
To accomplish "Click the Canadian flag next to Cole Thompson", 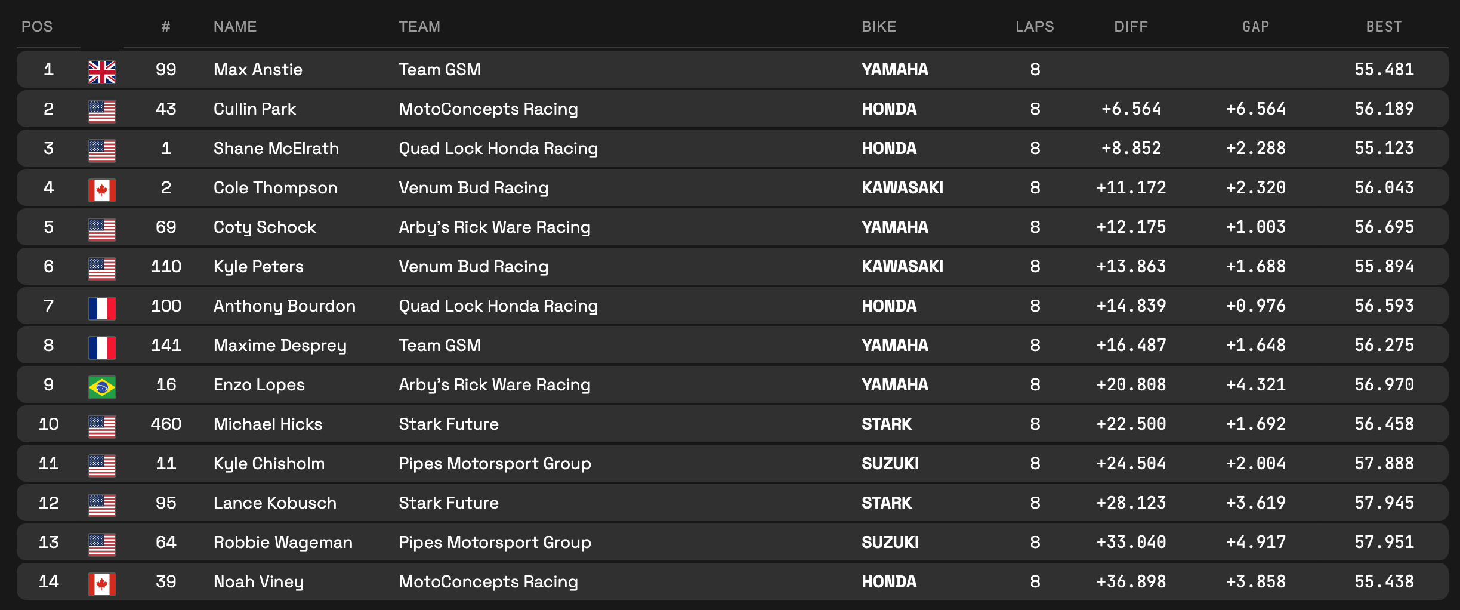I will [102, 190].
